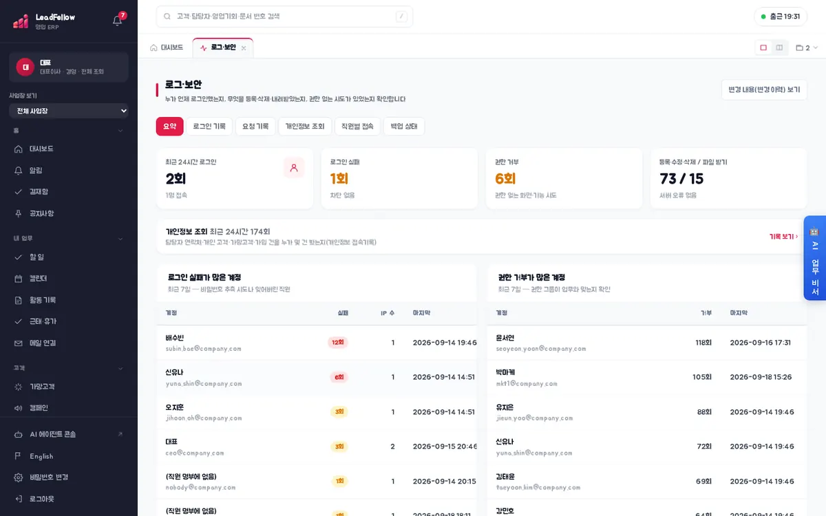Launch AI 에이전트 콘솔
Screen dimensions: 826x516
click(69, 434)
